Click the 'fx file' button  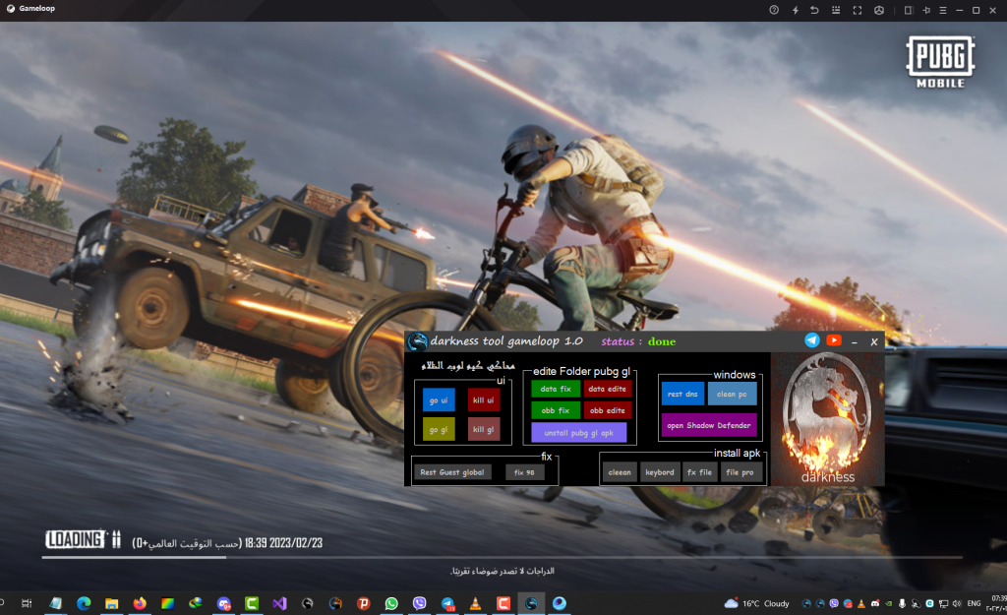[x=699, y=472]
